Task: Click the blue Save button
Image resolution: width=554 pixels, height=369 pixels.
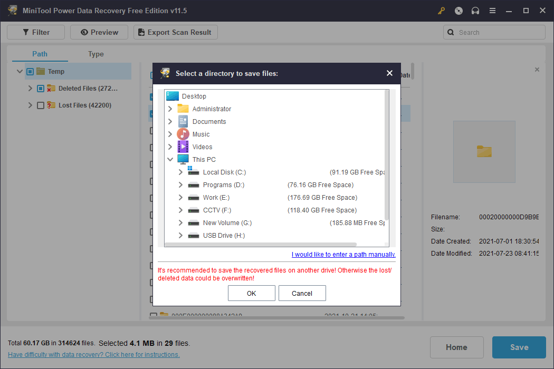Action: [x=519, y=347]
